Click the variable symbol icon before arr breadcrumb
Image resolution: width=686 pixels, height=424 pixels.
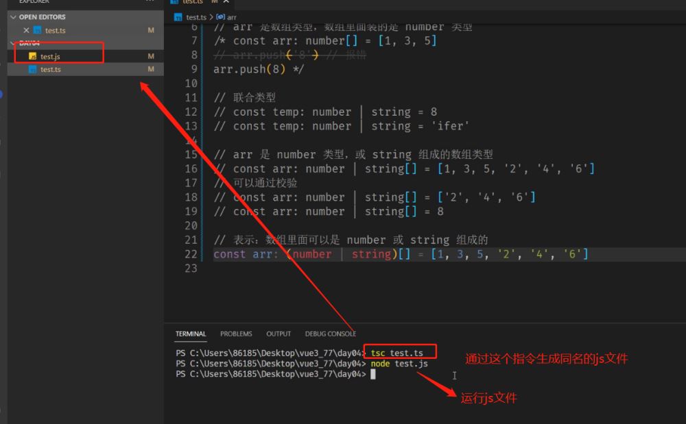(220, 17)
